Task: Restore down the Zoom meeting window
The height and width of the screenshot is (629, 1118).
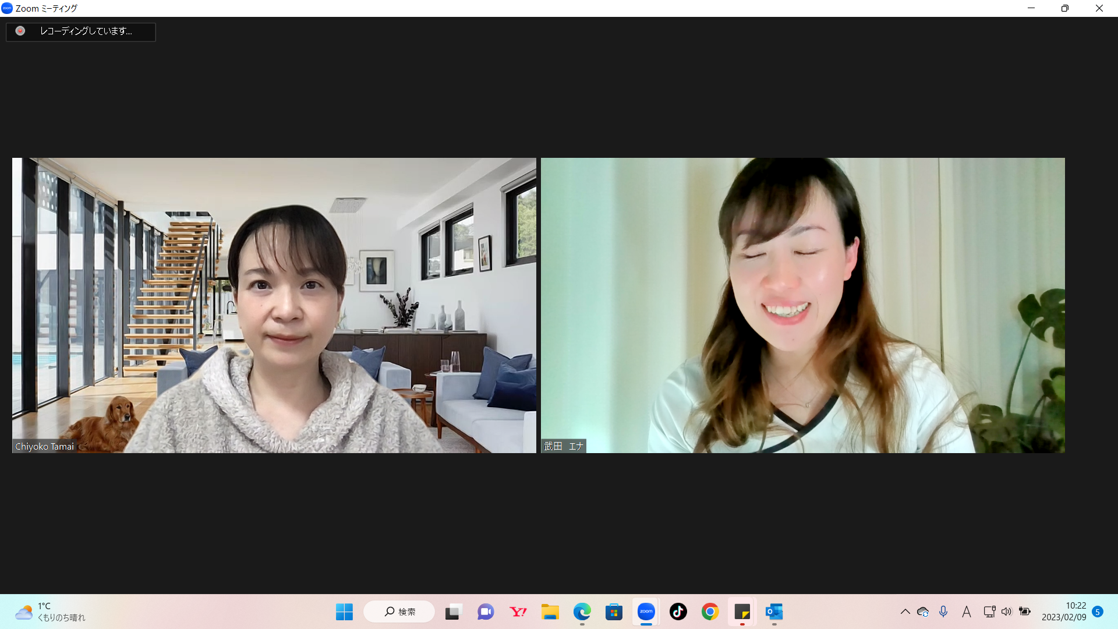Action: [1065, 8]
